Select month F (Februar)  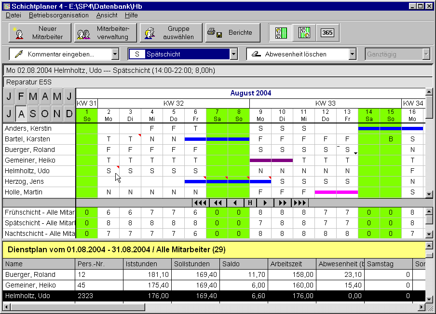click(x=21, y=96)
